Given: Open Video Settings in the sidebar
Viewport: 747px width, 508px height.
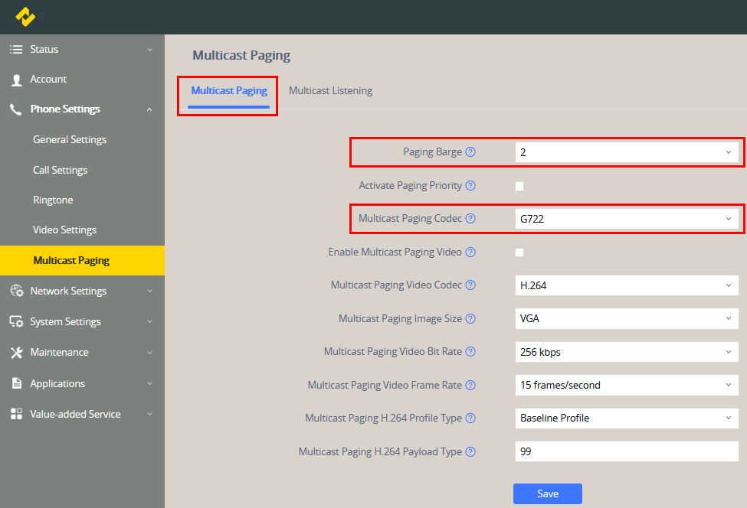Looking at the screenshot, I should click(65, 230).
